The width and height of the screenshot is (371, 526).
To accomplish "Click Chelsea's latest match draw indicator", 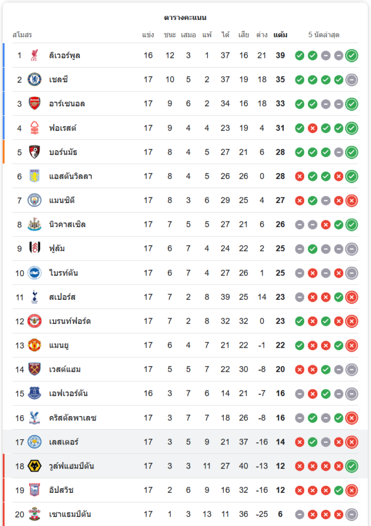I will point(352,80).
